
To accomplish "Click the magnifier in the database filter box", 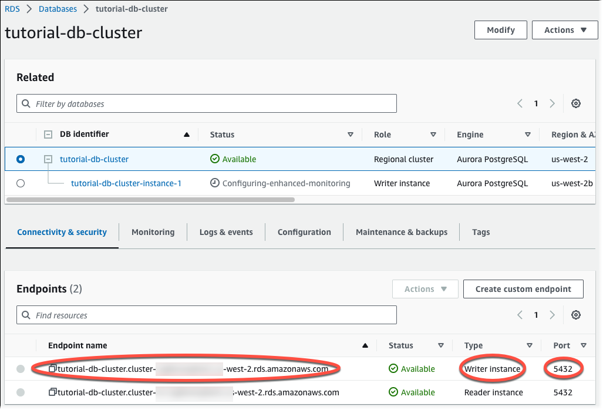I will click(26, 103).
